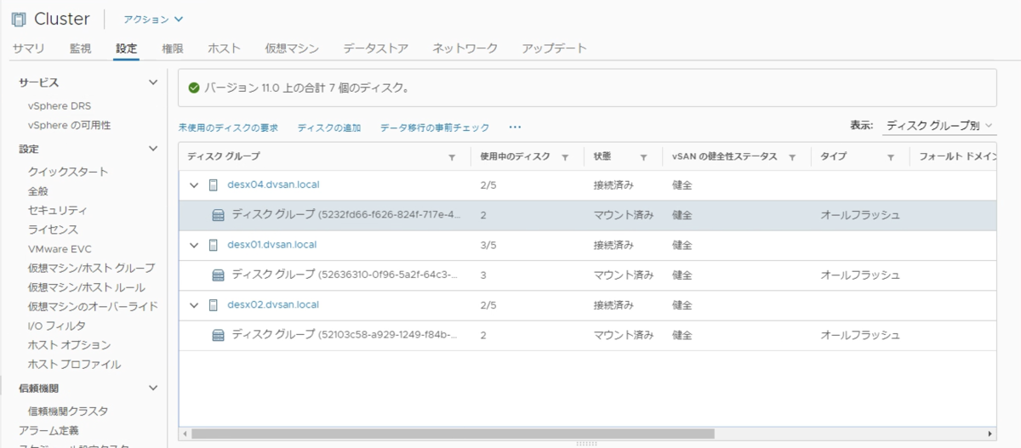Collapse the desx01.dvsan.local row
Viewport: 1021px width, 448px height.
point(194,245)
